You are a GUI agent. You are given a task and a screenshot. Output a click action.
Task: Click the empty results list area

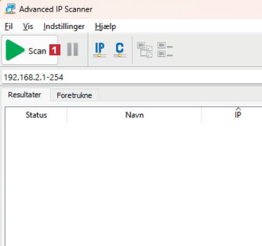pyautogui.click(x=134, y=184)
